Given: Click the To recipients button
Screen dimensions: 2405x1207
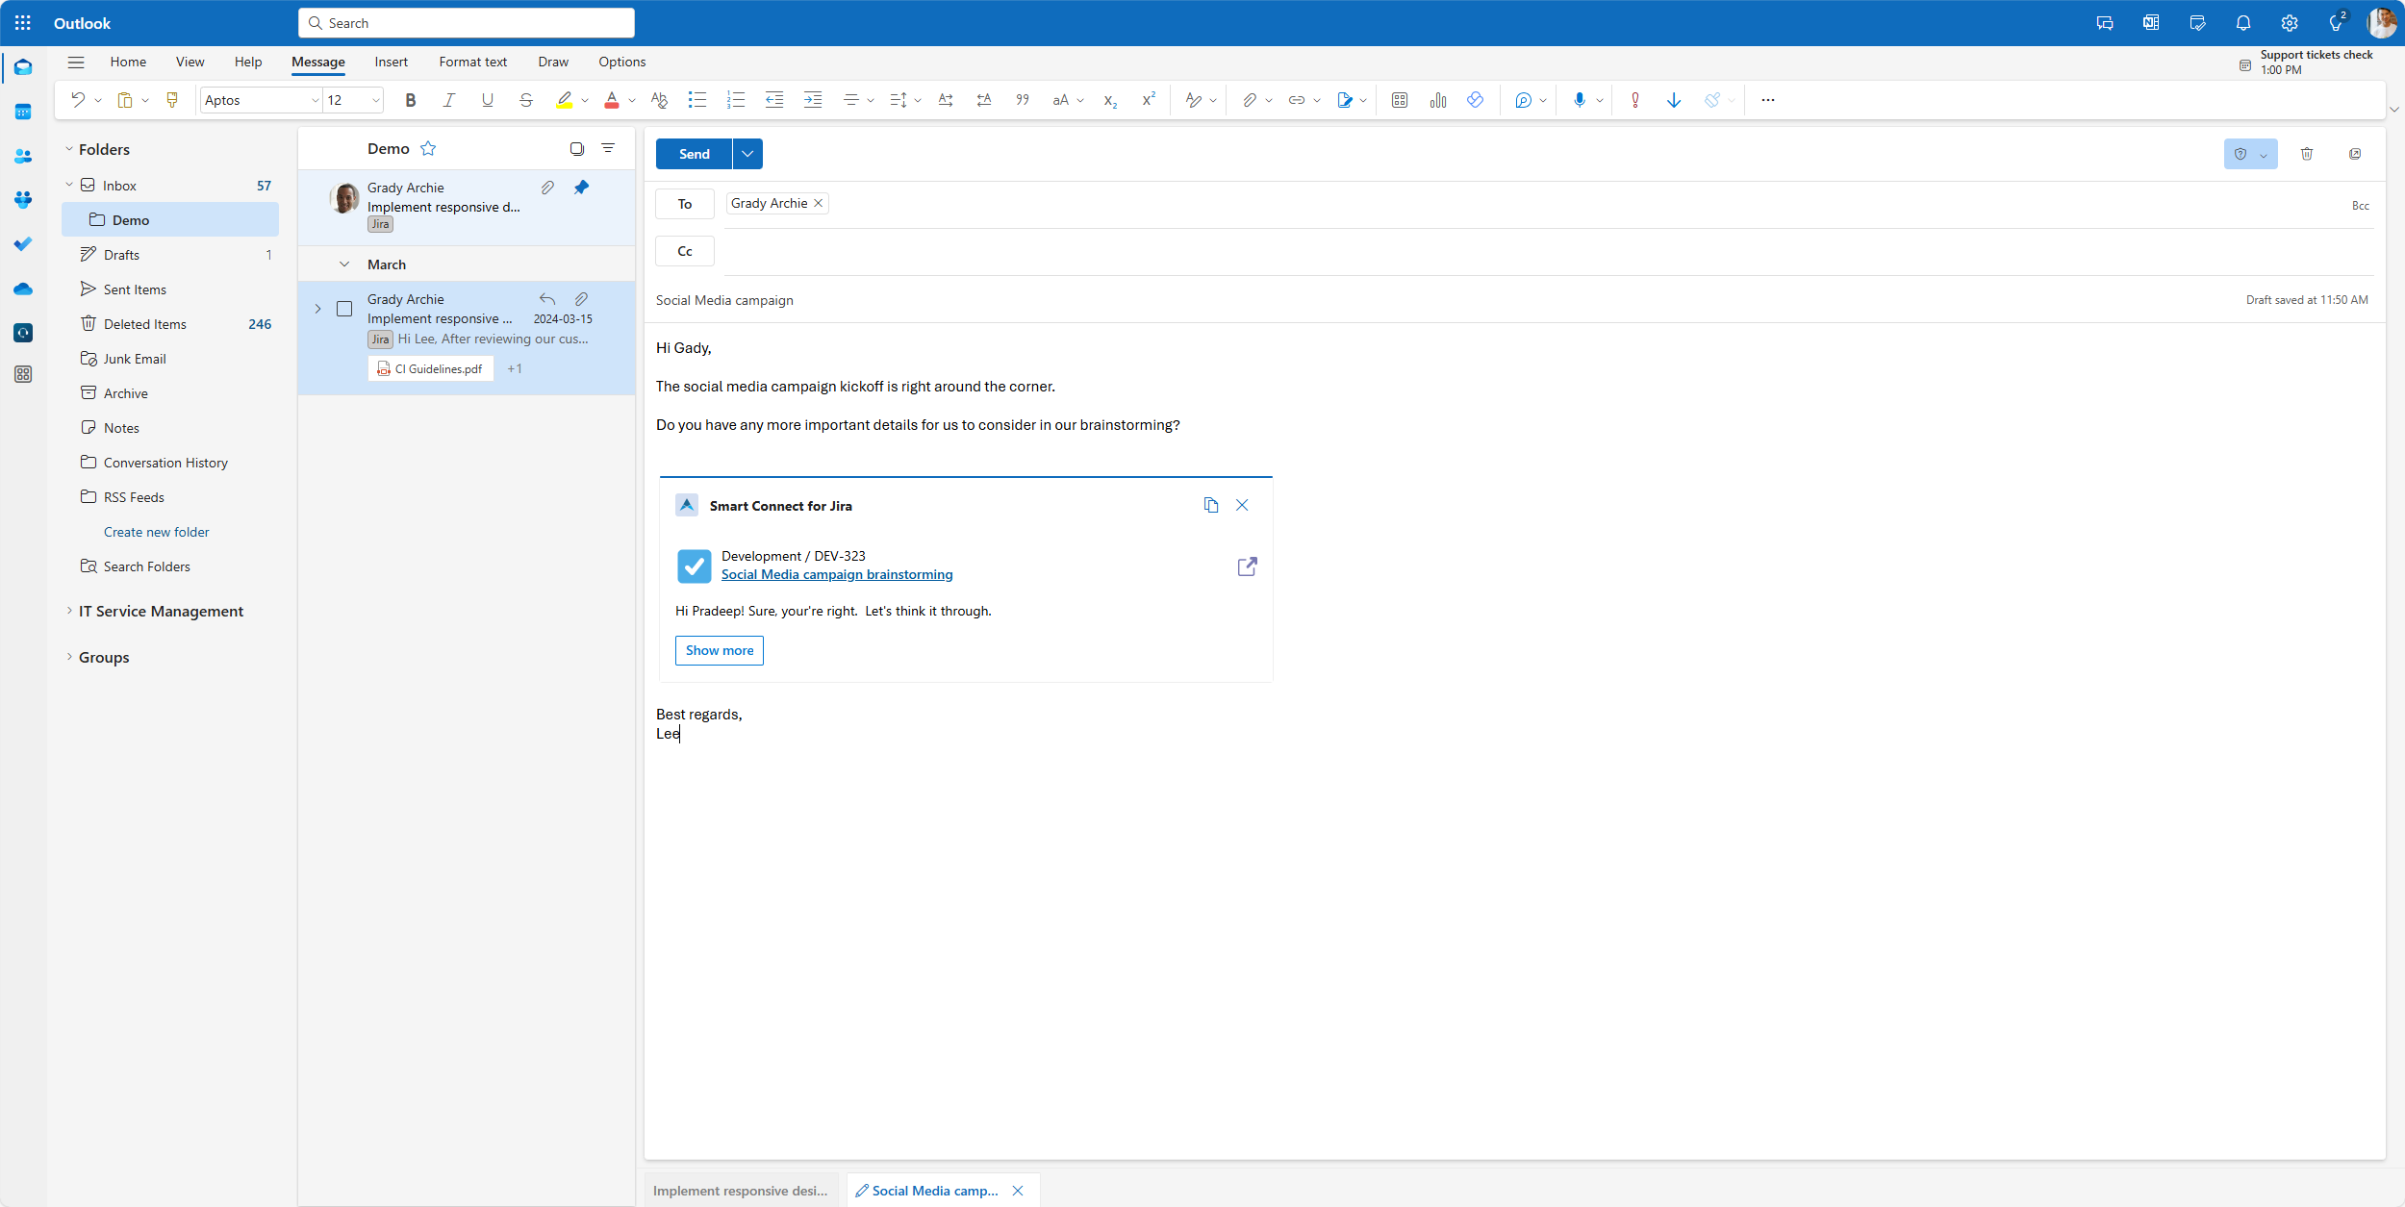Looking at the screenshot, I should tap(684, 204).
